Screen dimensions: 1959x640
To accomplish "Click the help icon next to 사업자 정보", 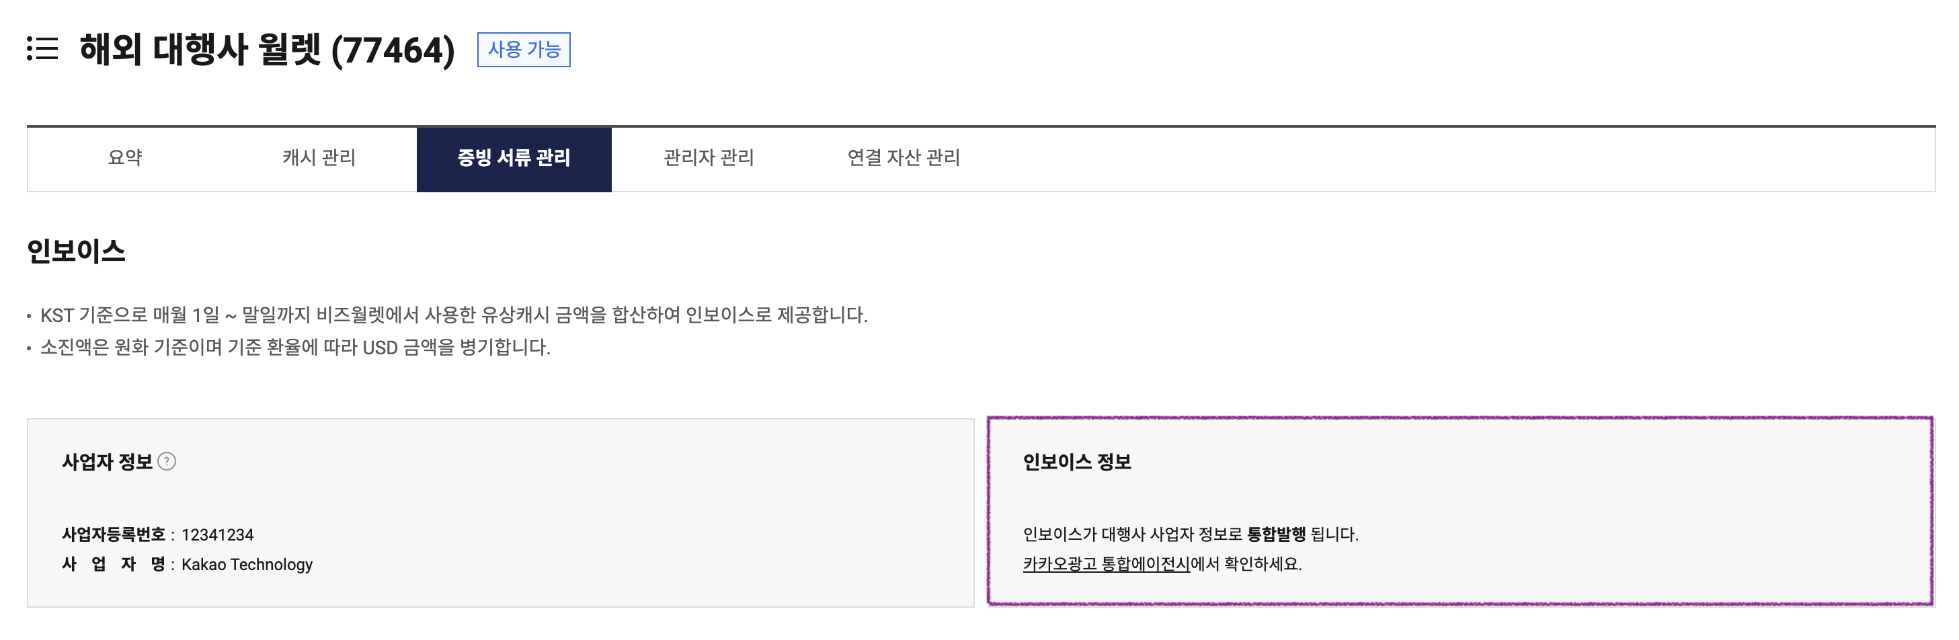I will (x=167, y=461).
